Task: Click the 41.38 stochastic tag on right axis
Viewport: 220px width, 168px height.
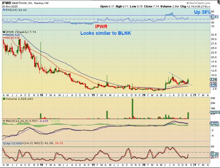Action: point(214,154)
